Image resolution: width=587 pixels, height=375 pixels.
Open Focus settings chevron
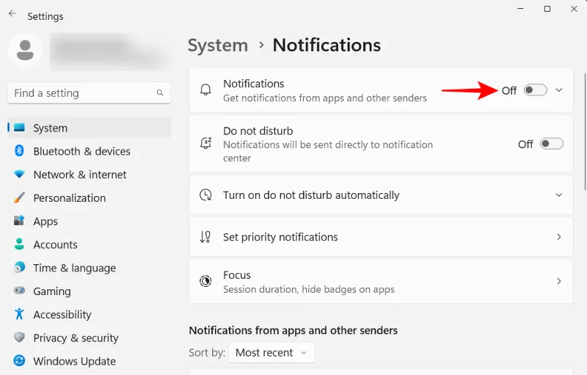pos(559,281)
